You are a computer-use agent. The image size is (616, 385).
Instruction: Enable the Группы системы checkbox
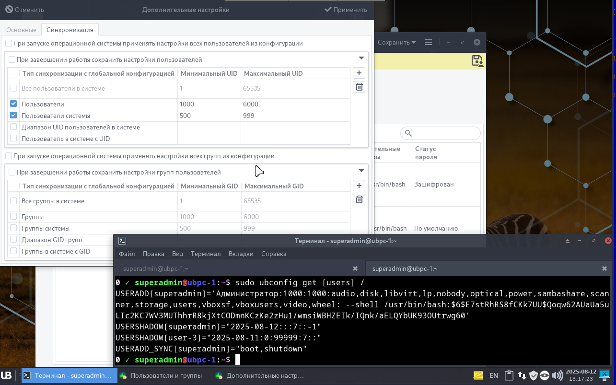[13, 228]
